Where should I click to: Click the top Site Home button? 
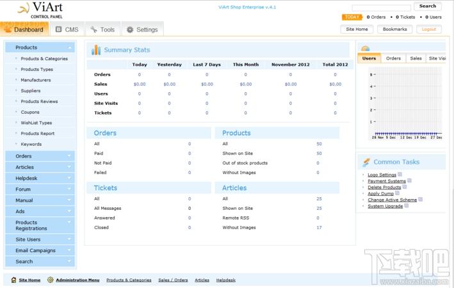(x=357, y=29)
